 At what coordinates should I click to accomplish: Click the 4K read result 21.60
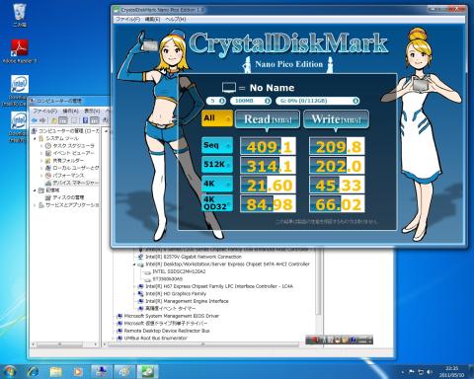click(269, 185)
